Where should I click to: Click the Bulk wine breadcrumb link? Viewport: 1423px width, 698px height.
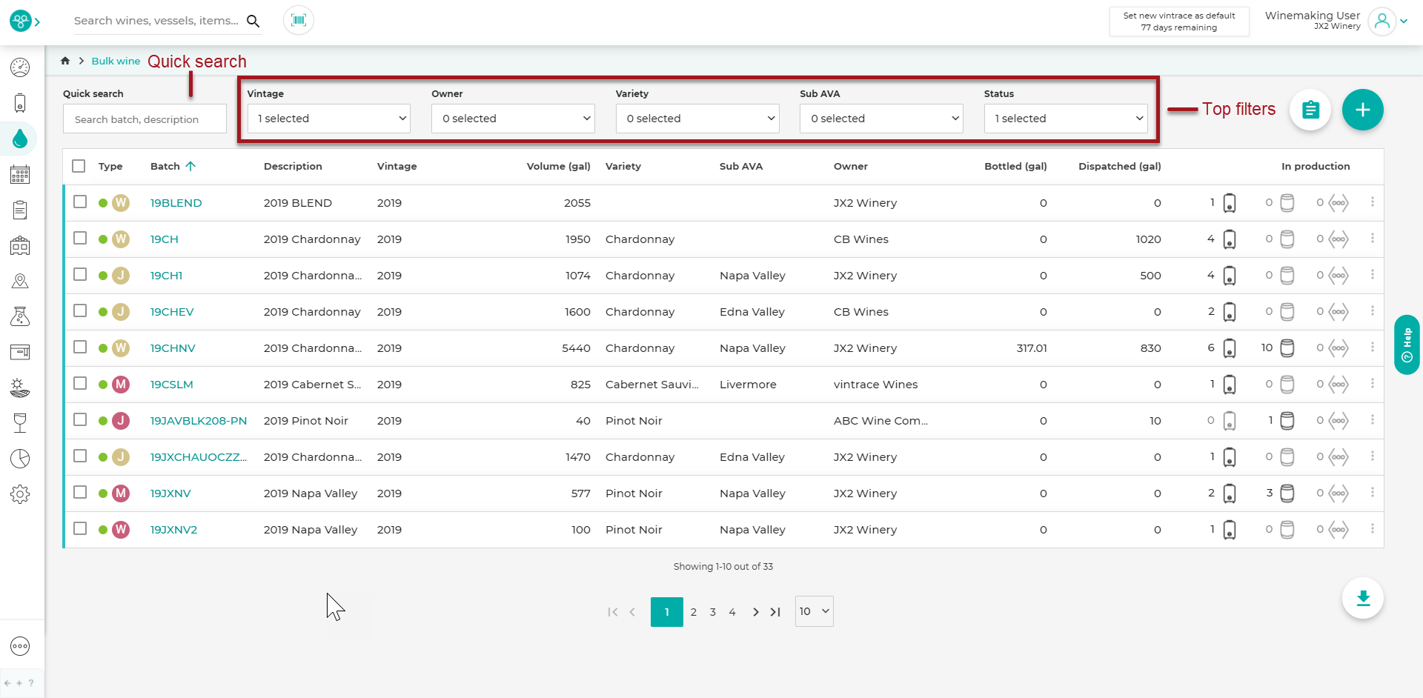pyautogui.click(x=116, y=61)
